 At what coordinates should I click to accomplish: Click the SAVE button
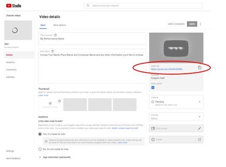point(192,24)
